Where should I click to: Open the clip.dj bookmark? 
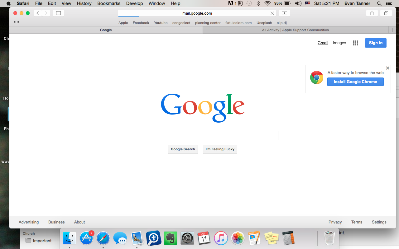[x=281, y=23]
